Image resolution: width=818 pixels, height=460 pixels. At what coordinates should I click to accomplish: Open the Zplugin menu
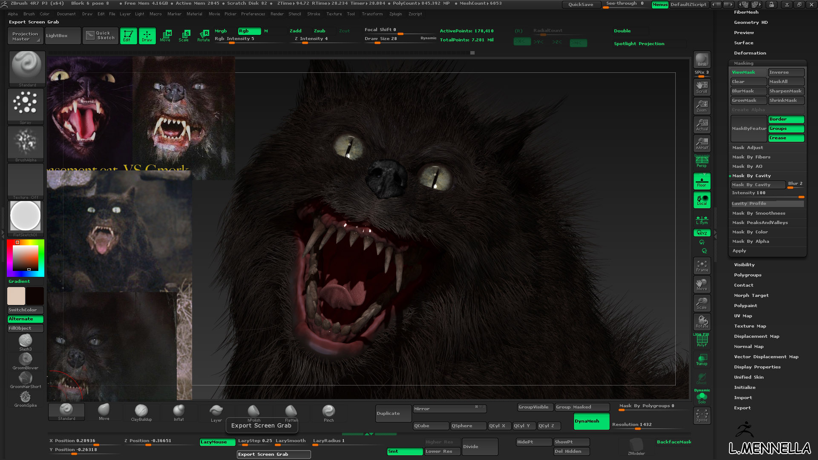pyautogui.click(x=396, y=14)
